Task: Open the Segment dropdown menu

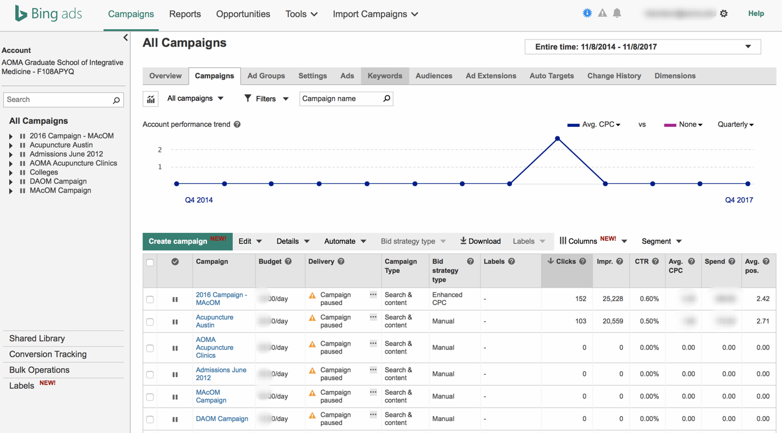Action: coord(662,241)
